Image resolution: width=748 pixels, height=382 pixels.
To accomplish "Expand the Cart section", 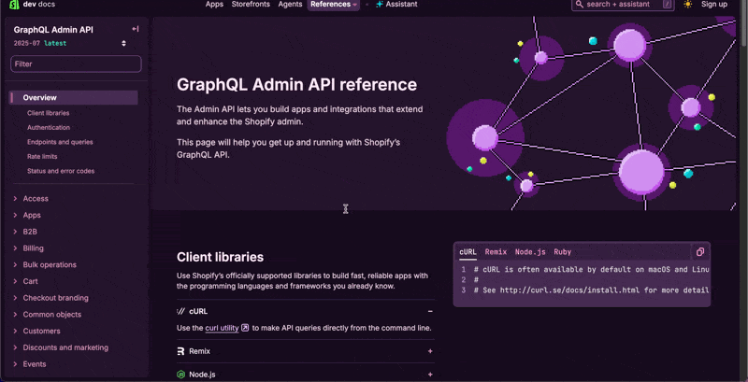I will 26,281.
